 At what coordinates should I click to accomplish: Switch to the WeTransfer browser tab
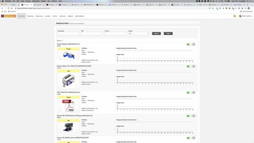click(89, 5)
